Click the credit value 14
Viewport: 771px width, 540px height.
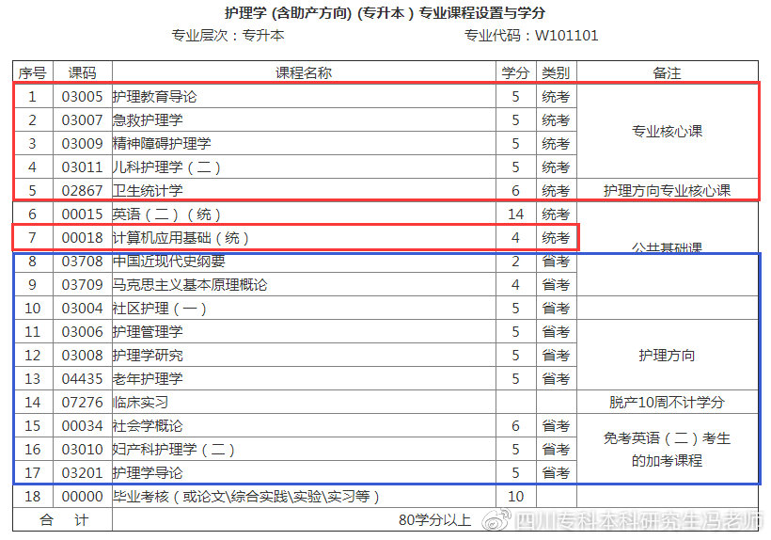coord(515,214)
